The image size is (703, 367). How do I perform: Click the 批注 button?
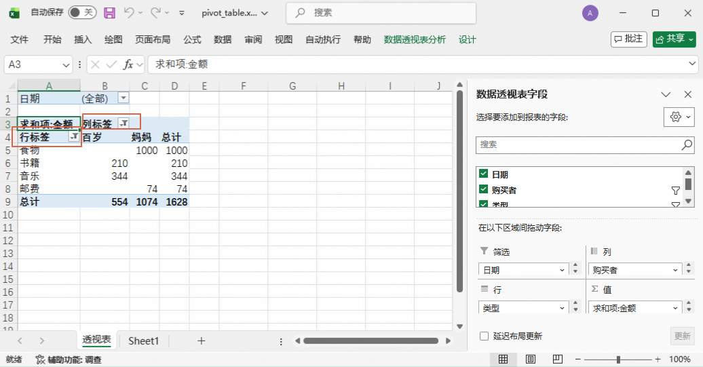tap(628, 39)
